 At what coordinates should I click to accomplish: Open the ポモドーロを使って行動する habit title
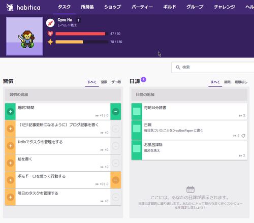pos(42,176)
